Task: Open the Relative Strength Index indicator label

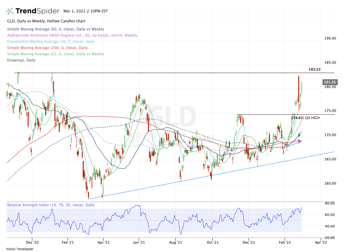Action: [51, 205]
